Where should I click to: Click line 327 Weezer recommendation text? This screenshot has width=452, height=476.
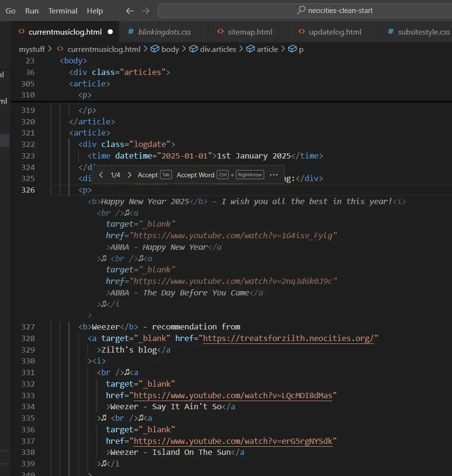[159, 327]
